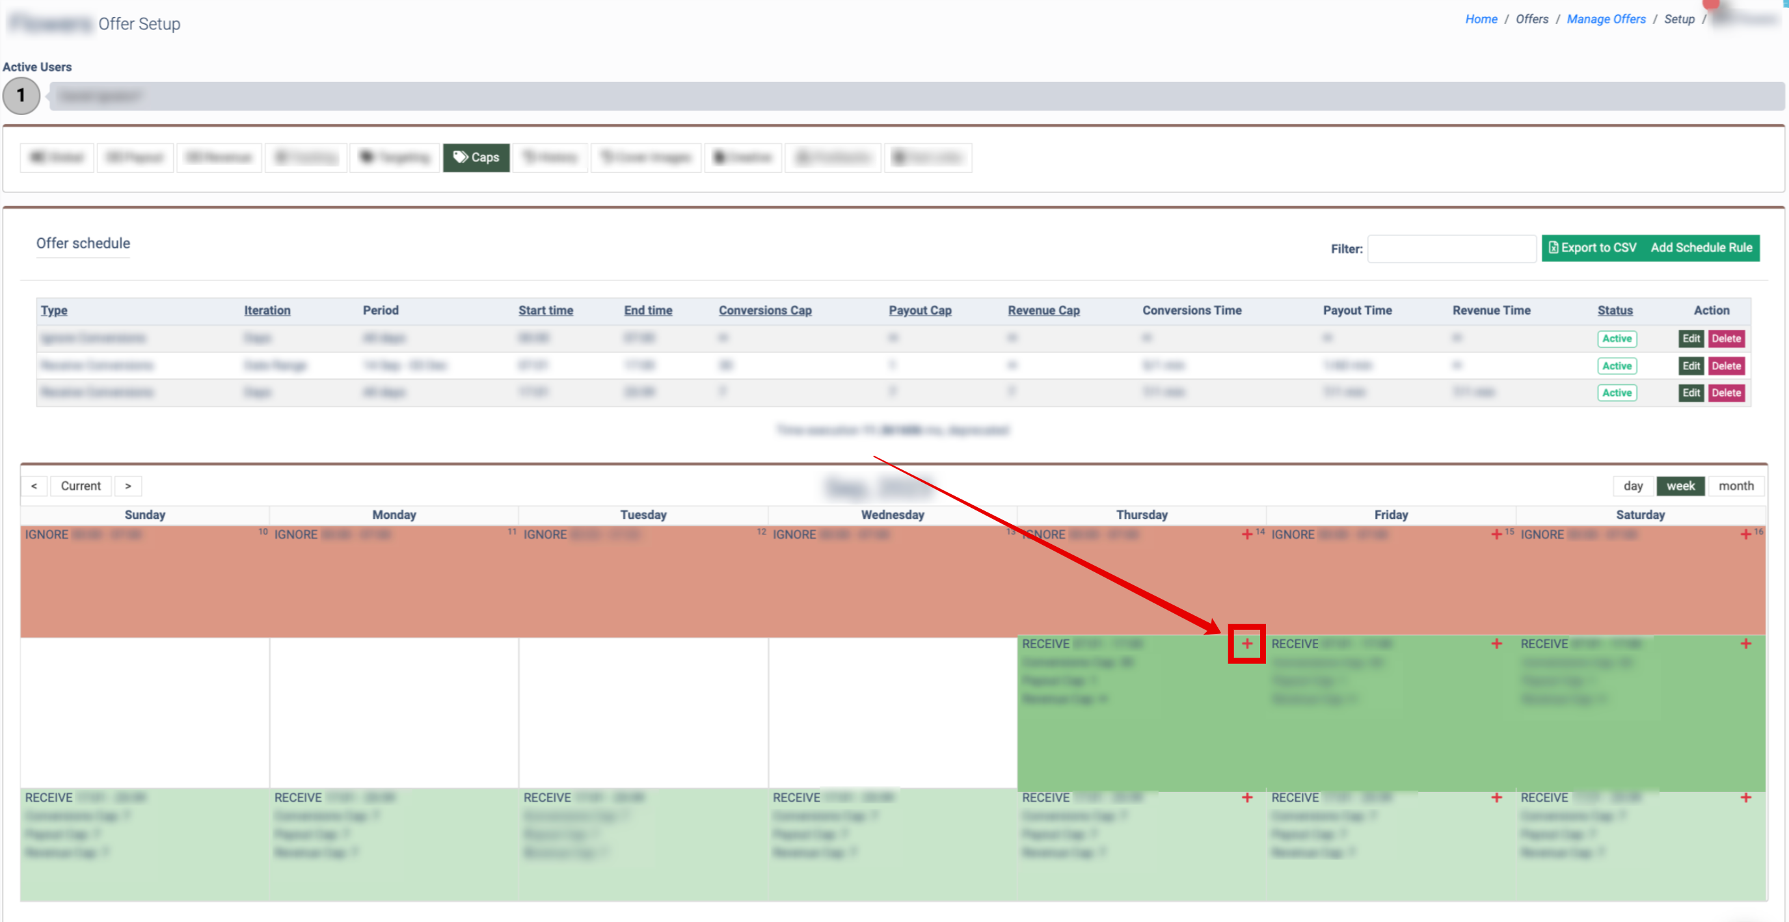Switch calendar to day view
1789x922 pixels.
[1633, 486]
